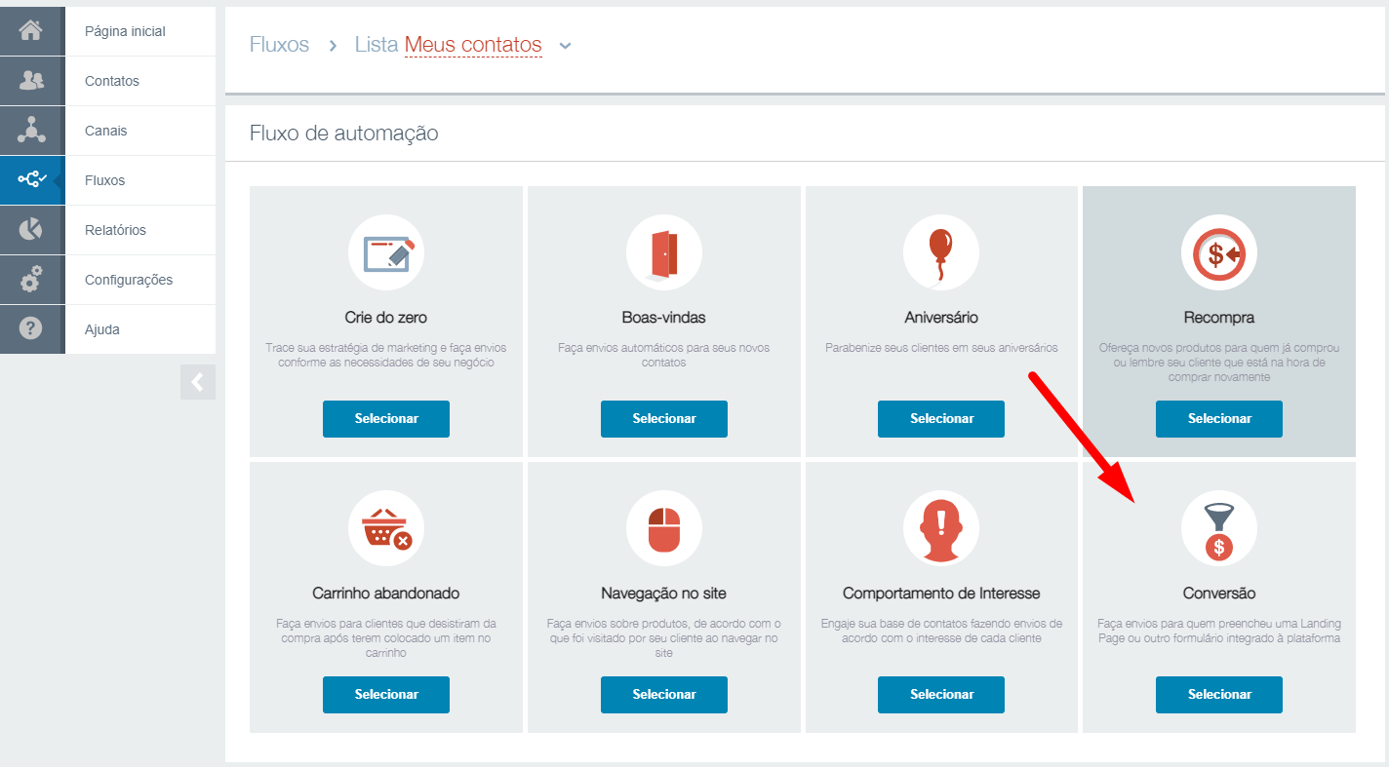The width and height of the screenshot is (1389, 767).
Task: Click the Canais network icon
Action: coord(31,131)
